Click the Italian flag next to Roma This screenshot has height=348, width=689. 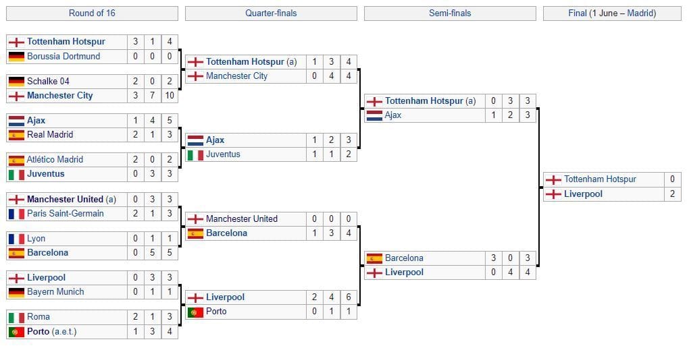tap(16, 317)
